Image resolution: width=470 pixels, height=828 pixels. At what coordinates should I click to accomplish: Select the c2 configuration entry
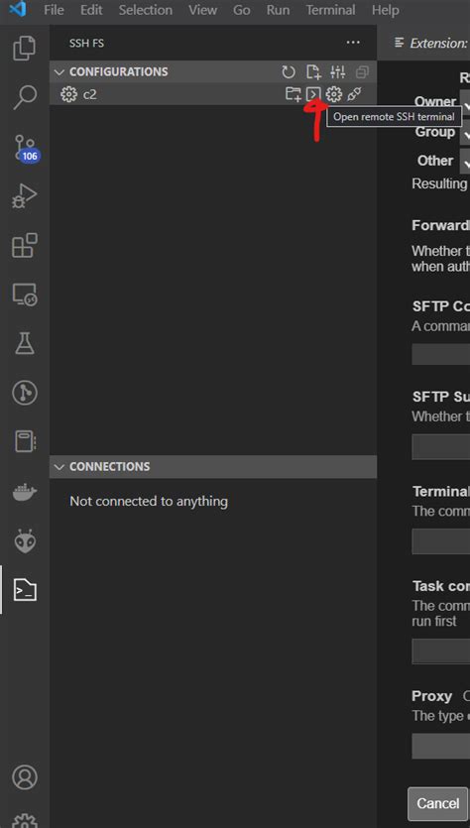click(213, 94)
